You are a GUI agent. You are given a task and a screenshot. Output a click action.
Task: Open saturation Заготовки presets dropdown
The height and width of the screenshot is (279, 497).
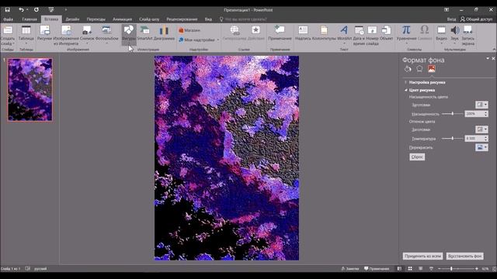coord(481,105)
